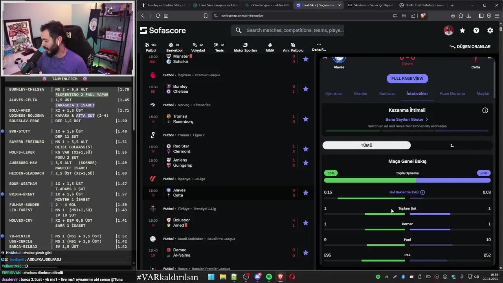Toggle the browser sidebar panel icon

click(481, 16)
